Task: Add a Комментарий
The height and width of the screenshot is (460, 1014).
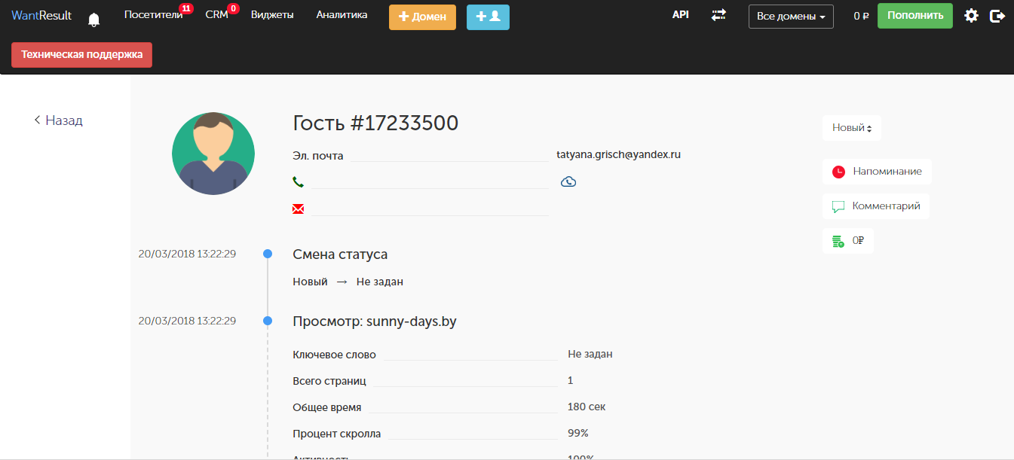Action: (x=876, y=206)
